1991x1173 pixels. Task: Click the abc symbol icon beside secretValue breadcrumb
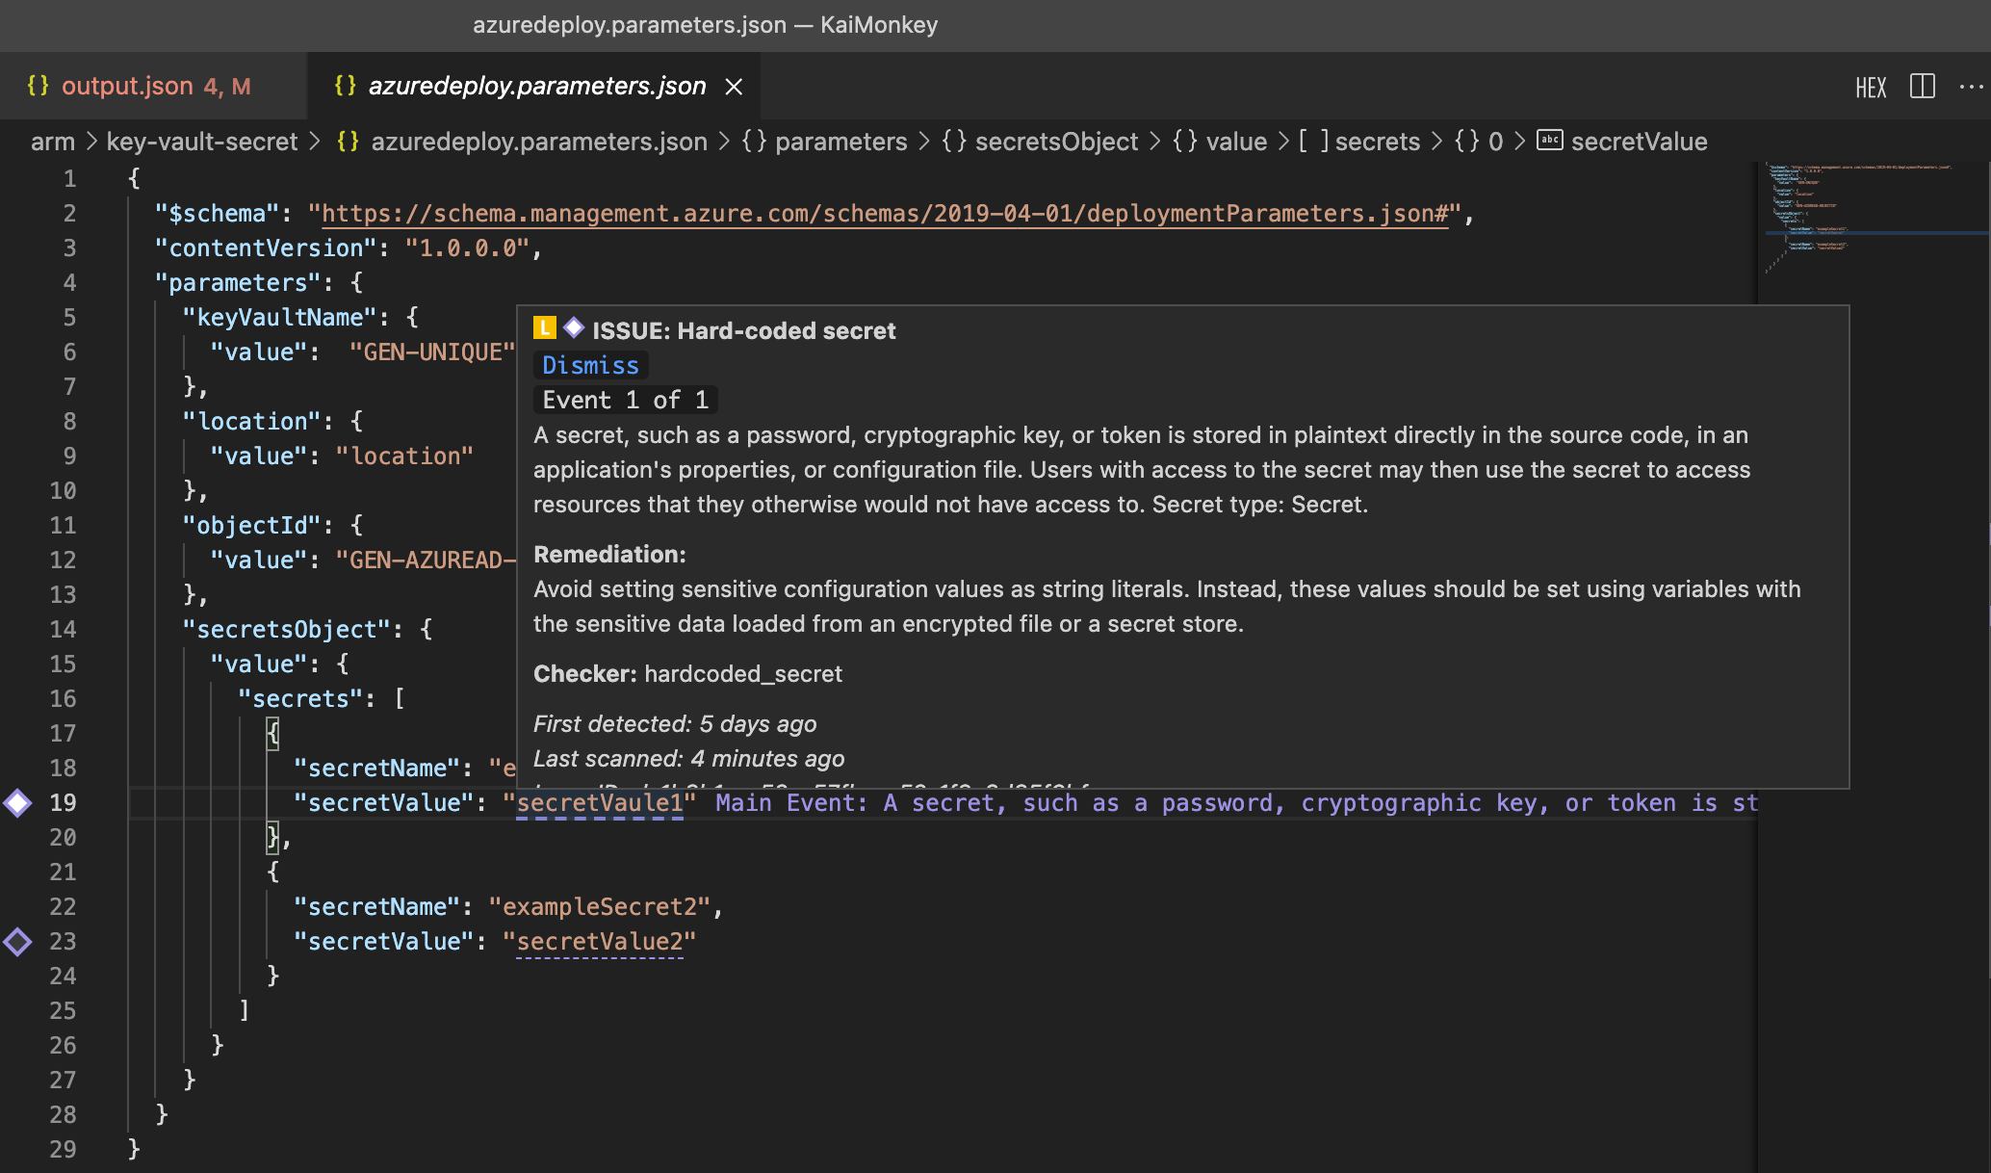click(x=1548, y=141)
